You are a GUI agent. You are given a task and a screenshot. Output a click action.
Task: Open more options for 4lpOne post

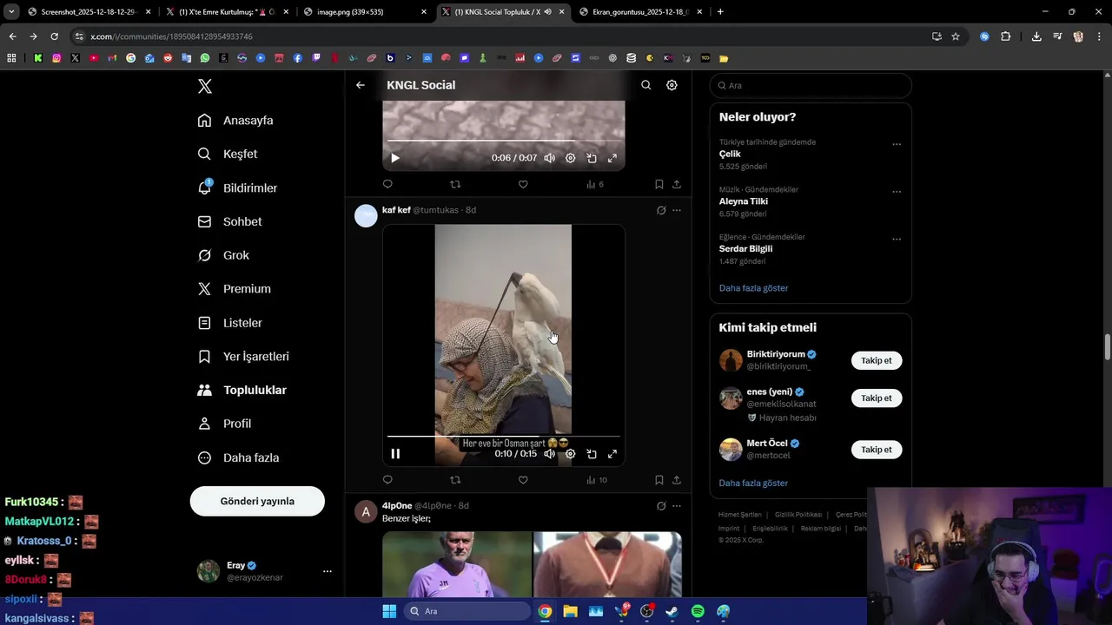pyautogui.click(x=677, y=506)
